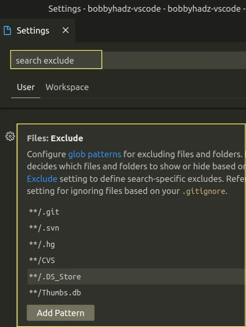Click the search exclude query text
This screenshot has height=327, width=246.
tap(44, 60)
